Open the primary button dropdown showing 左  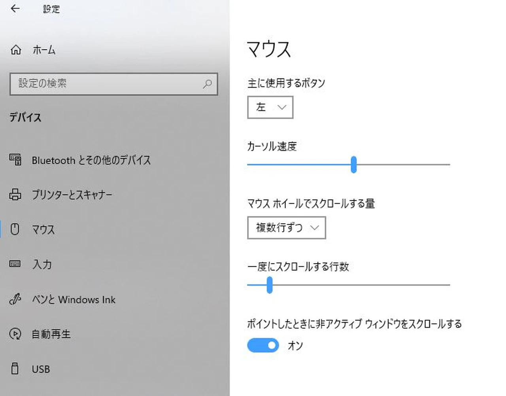tap(270, 107)
